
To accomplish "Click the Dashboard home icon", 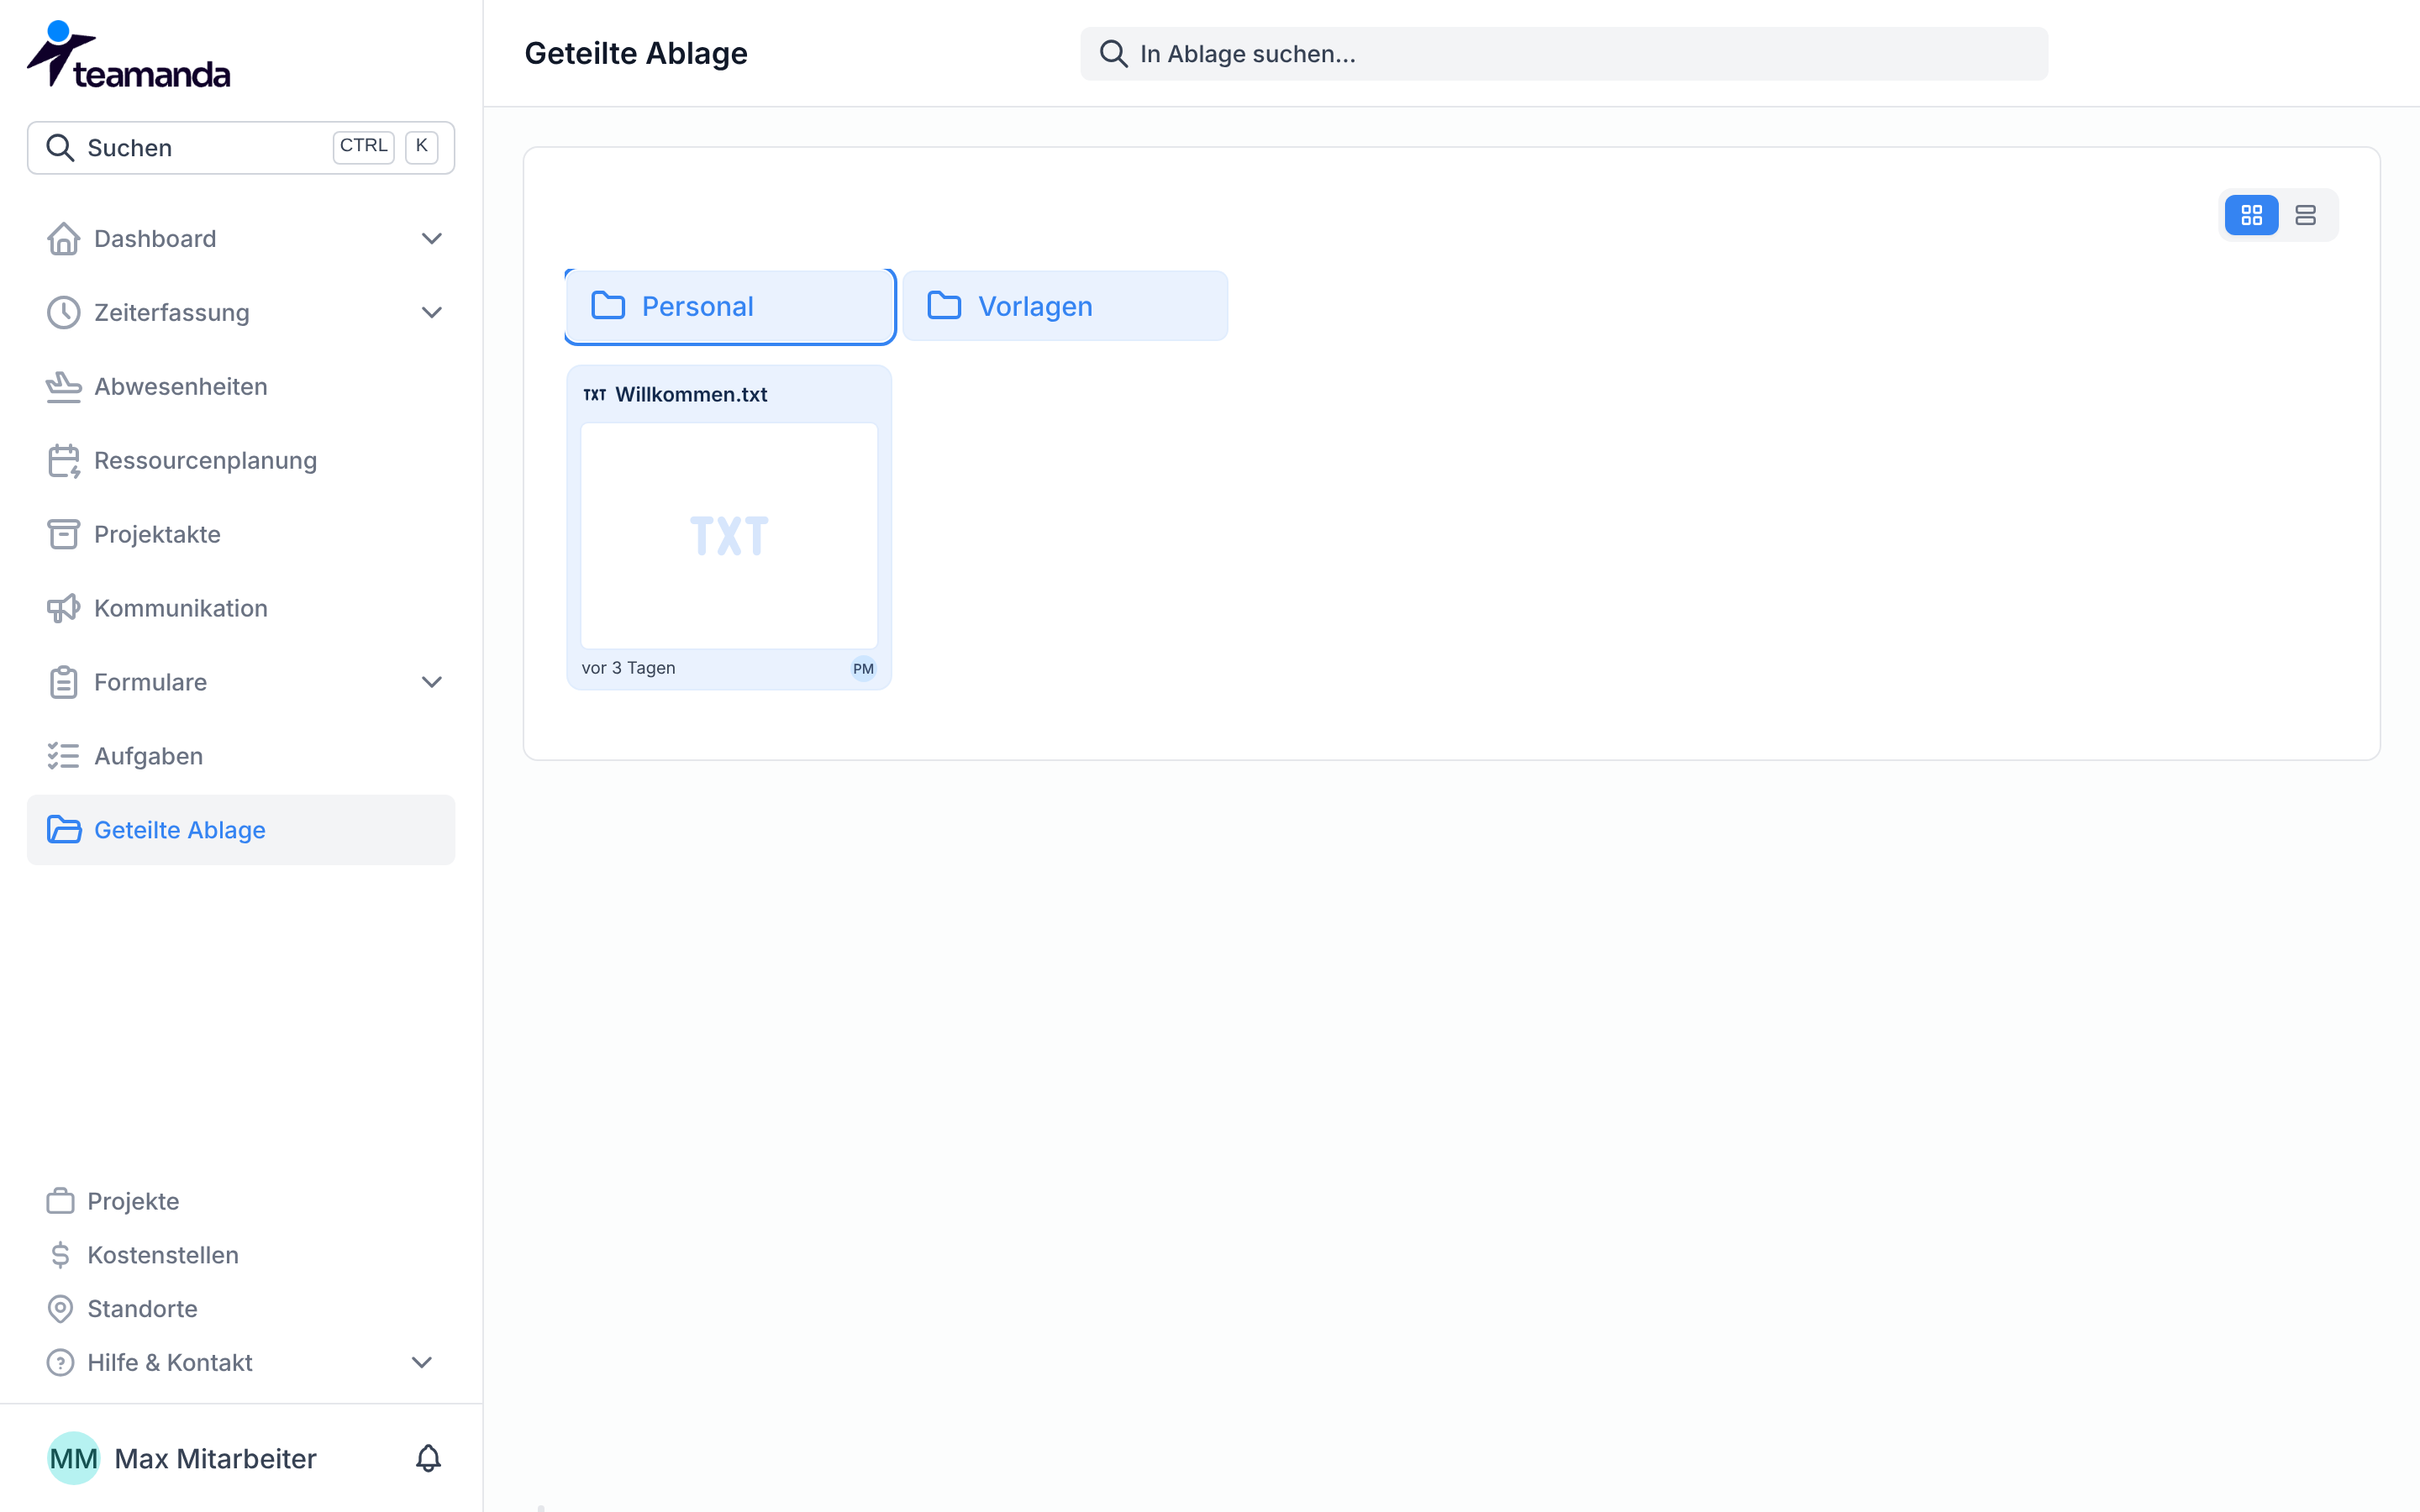I will [63, 239].
